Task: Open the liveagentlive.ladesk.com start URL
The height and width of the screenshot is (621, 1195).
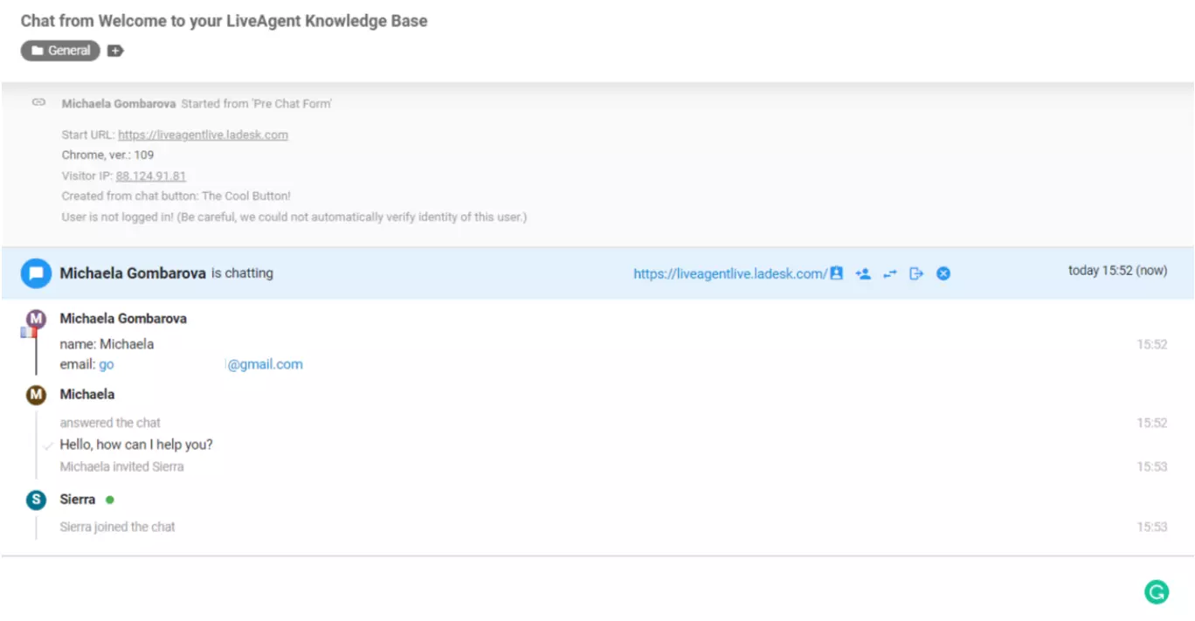Action: pyautogui.click(x=203, y=135)
